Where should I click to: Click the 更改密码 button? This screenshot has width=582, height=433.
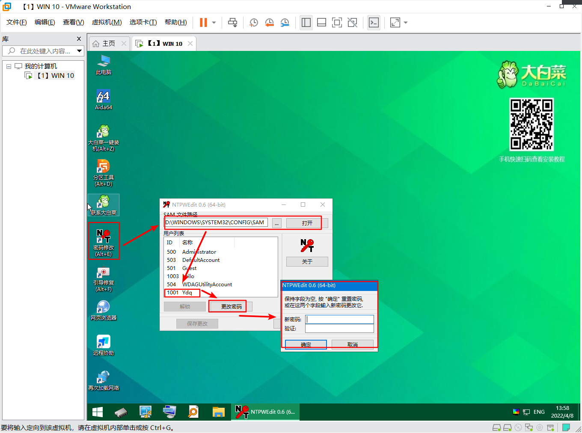coord(231,306)
